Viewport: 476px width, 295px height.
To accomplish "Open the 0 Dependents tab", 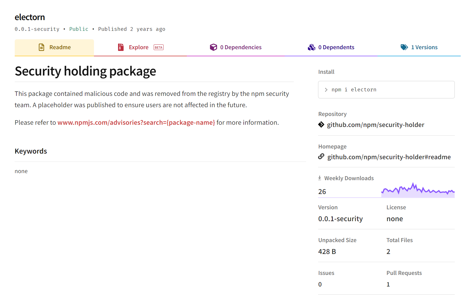I will [x=331, y=48].
